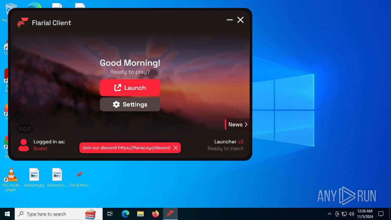This screenshot has width=391, height=220.
Task: Click the 0.0.0 version badge
Action: click(25, 129)
